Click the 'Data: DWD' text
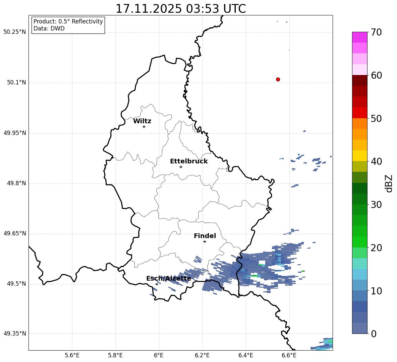 [49, 28]
